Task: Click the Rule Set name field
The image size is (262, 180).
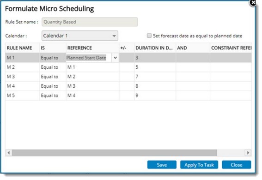Action: click(90, 22)
